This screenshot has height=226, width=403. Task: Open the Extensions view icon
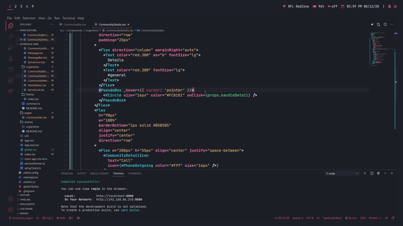click(11, 80)
